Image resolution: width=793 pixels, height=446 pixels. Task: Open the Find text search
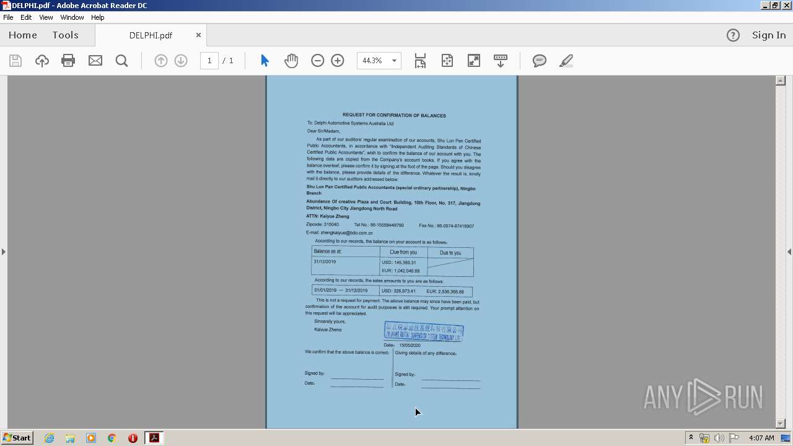tap(122, 61)
